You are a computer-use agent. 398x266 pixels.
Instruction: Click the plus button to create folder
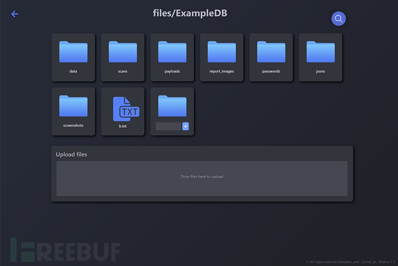tap(186, 126)
